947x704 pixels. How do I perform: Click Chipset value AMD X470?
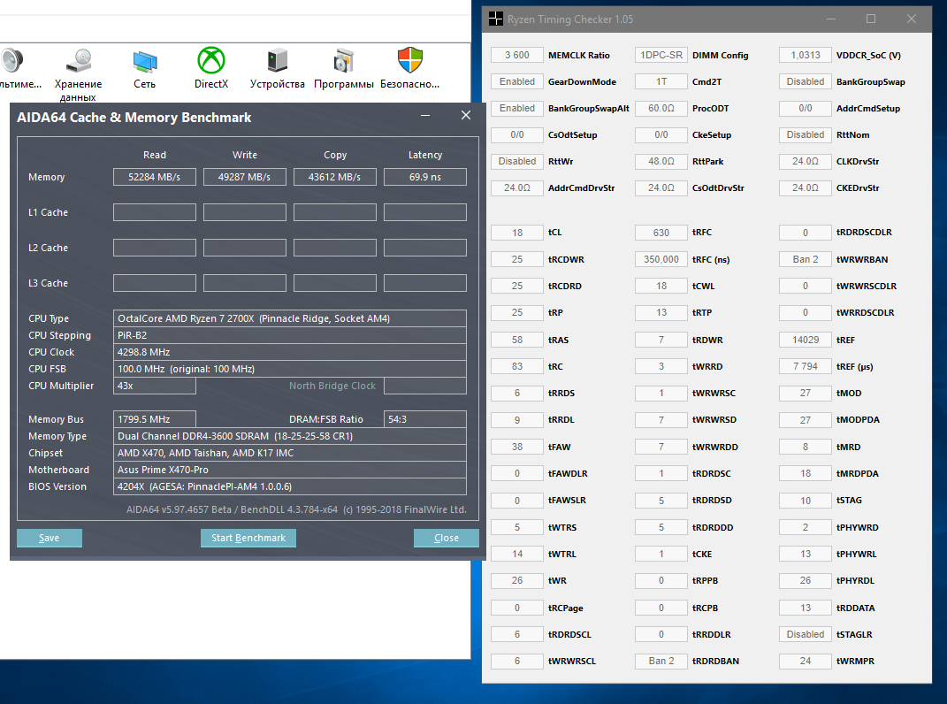(290, 453)
